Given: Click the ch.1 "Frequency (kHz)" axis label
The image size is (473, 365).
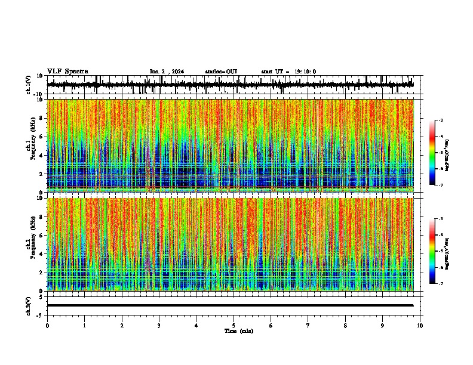Looking at the screenshot, I should tap(33, 138).
